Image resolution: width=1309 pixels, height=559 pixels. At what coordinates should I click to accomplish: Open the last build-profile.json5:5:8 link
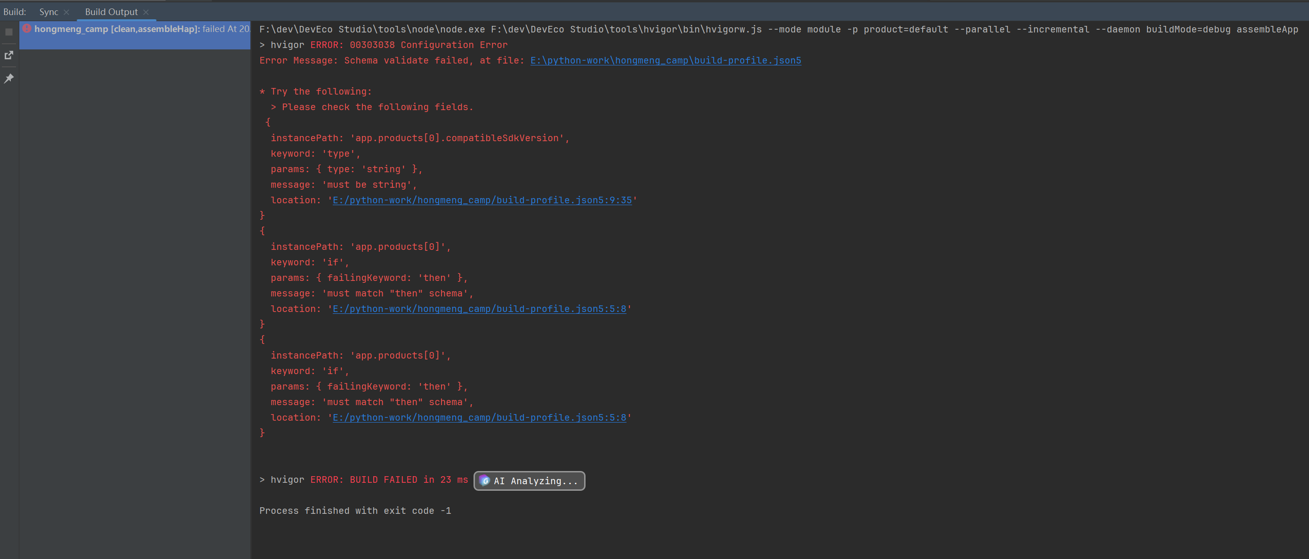(x=479, y=418)
